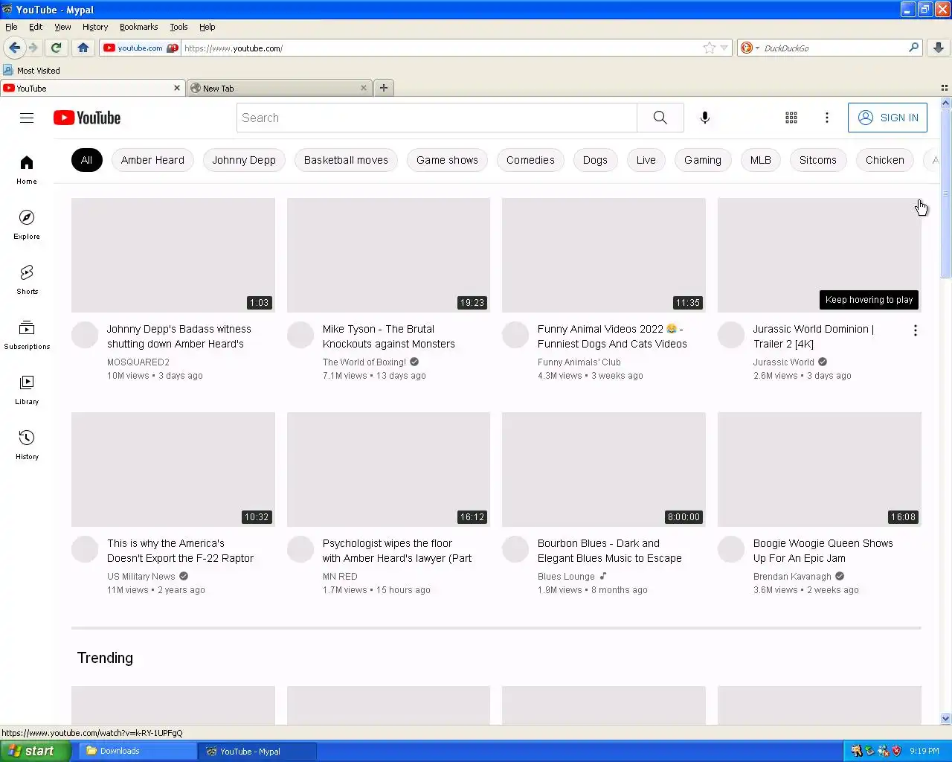Click in the YouTube Search field
This screenshot has height=762, width=952.
[x=437, y=118]
